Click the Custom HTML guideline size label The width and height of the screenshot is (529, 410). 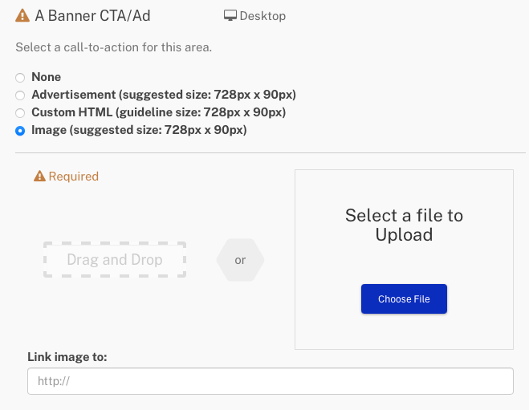click(159, 112)
